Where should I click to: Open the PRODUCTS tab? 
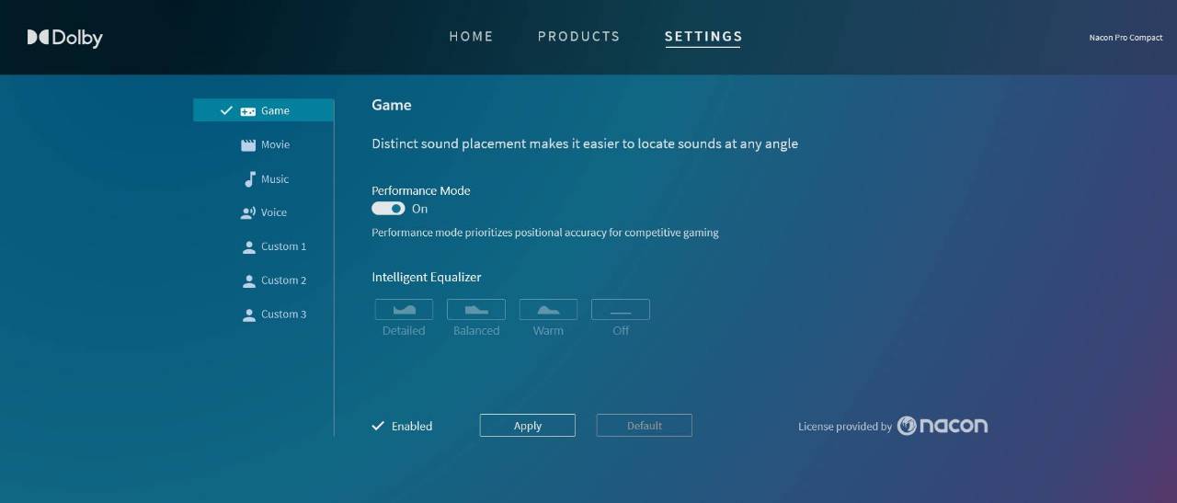point(578,37)
